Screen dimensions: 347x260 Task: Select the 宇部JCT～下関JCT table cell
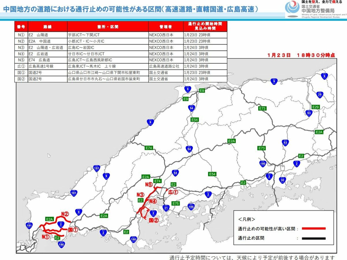click(x=84, y=35)
